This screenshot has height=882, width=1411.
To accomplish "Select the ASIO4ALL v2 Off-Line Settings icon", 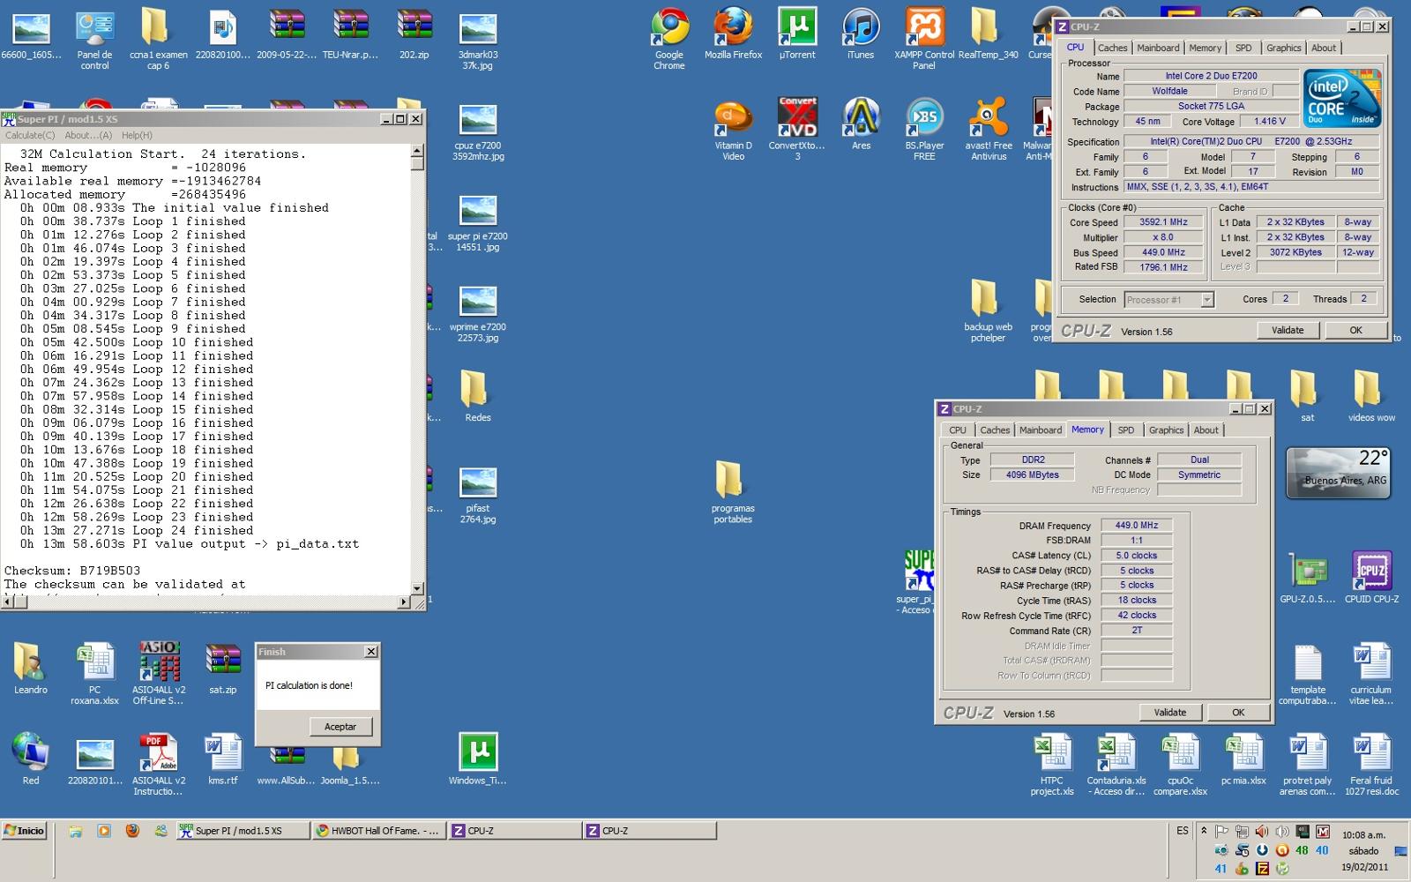I will 159,674.
